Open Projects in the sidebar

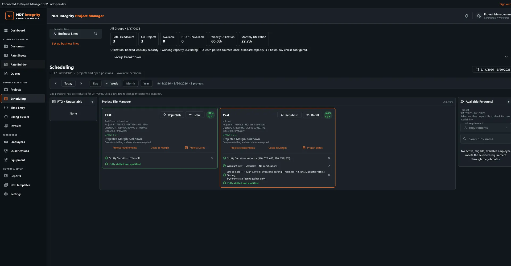(23, 90)
